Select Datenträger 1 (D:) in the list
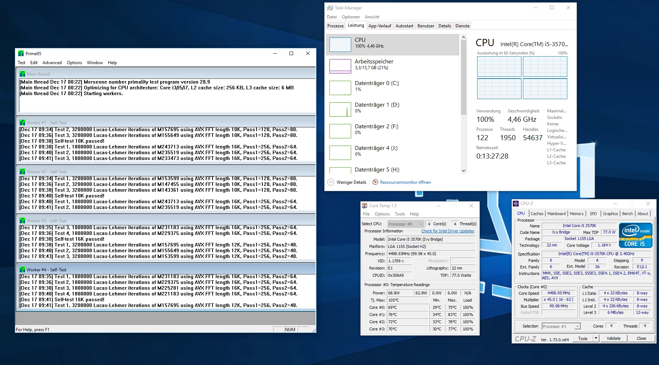This screenshot has height=365, width=659. click(x=393, y=109)
